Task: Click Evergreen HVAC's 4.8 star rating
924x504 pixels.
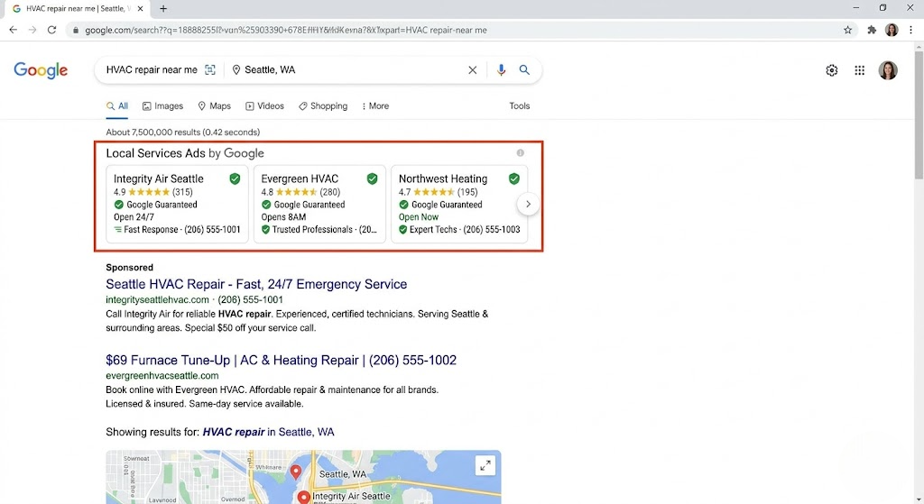Action: pyautogui.click(x=300, y=192)
